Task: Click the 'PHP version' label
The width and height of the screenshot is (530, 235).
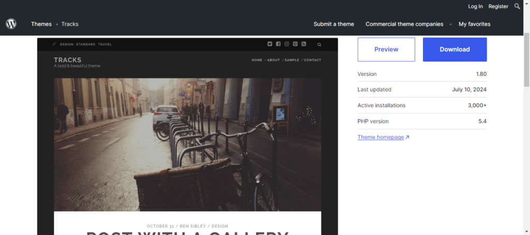Action: tap(373, 121)
